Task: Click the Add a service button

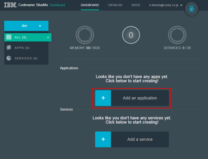Action: (x=132, y=139)
